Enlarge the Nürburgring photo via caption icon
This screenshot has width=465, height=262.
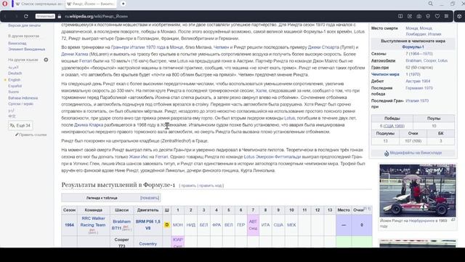coord(453,220)
